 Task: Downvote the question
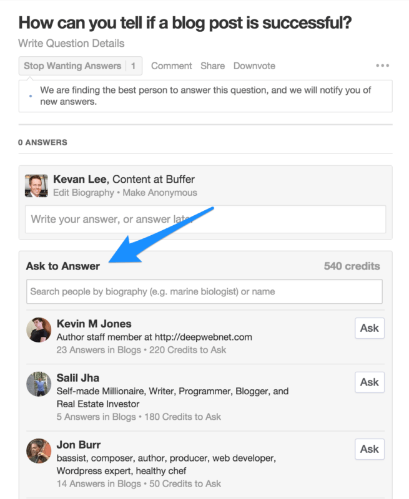coord(254,65)
